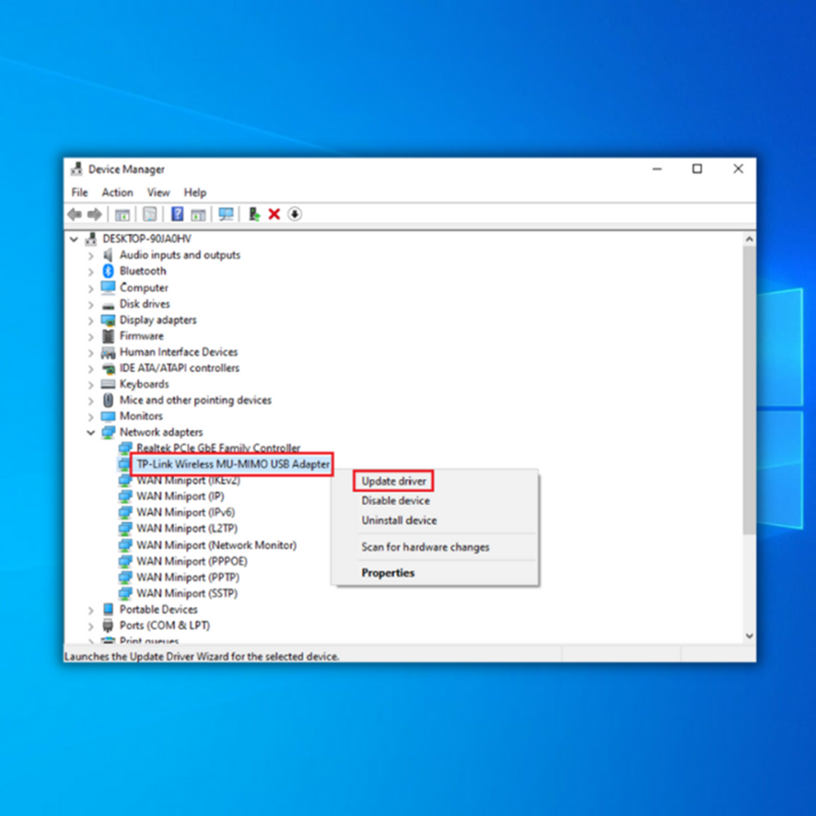
Task: Click the mouse icon beside Mice and other pointing devices
Action: tap(108, 400)
